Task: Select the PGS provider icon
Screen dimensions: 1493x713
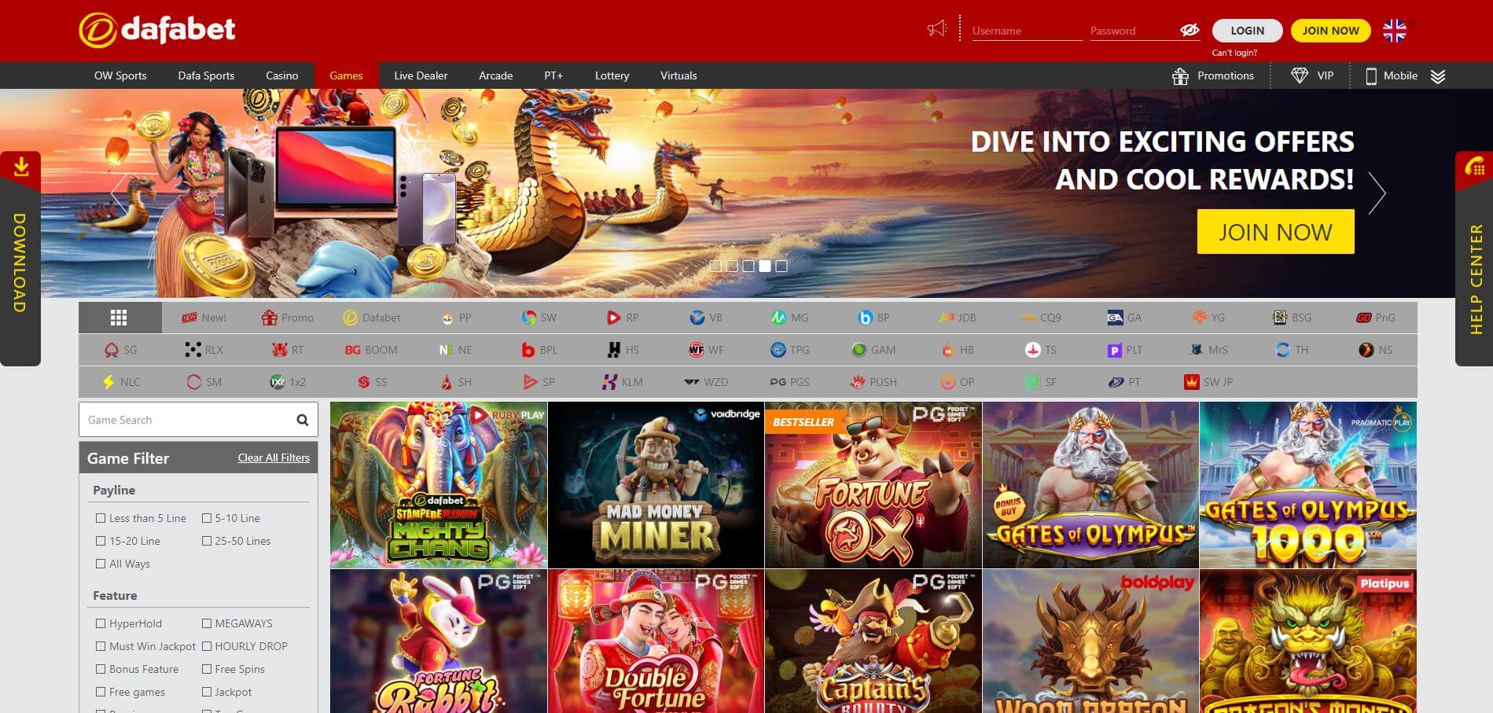Action: [777, 382]
